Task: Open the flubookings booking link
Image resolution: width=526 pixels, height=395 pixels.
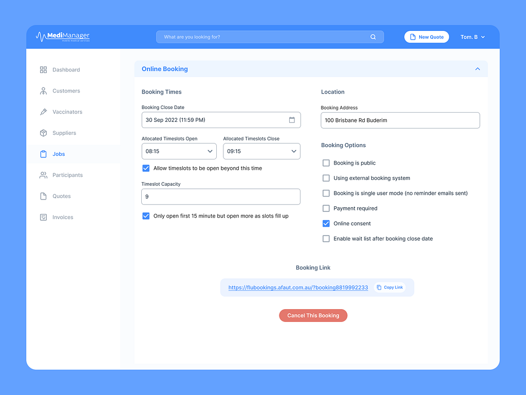Action: (x=298, y=288)
